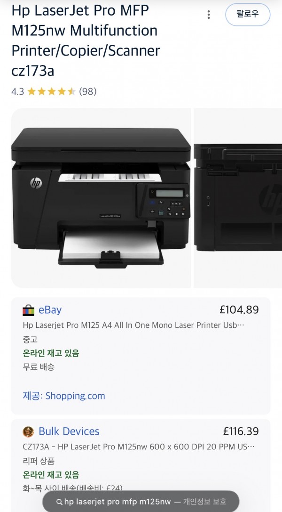Tap the 팔로우 follow button
The height and width of the screenshot is (512, 282).
[x=248, y=15]
